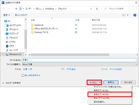The height and width of the screenshot is (105, 139).
Task: Click the 保存(S) button
Action: [x=111, y=82]
